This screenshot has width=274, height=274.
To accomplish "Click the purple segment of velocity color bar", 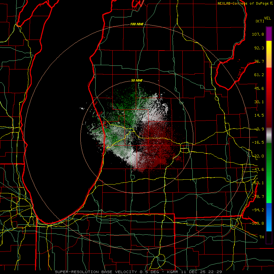I will pyautogui.click(x=269, y=34).
